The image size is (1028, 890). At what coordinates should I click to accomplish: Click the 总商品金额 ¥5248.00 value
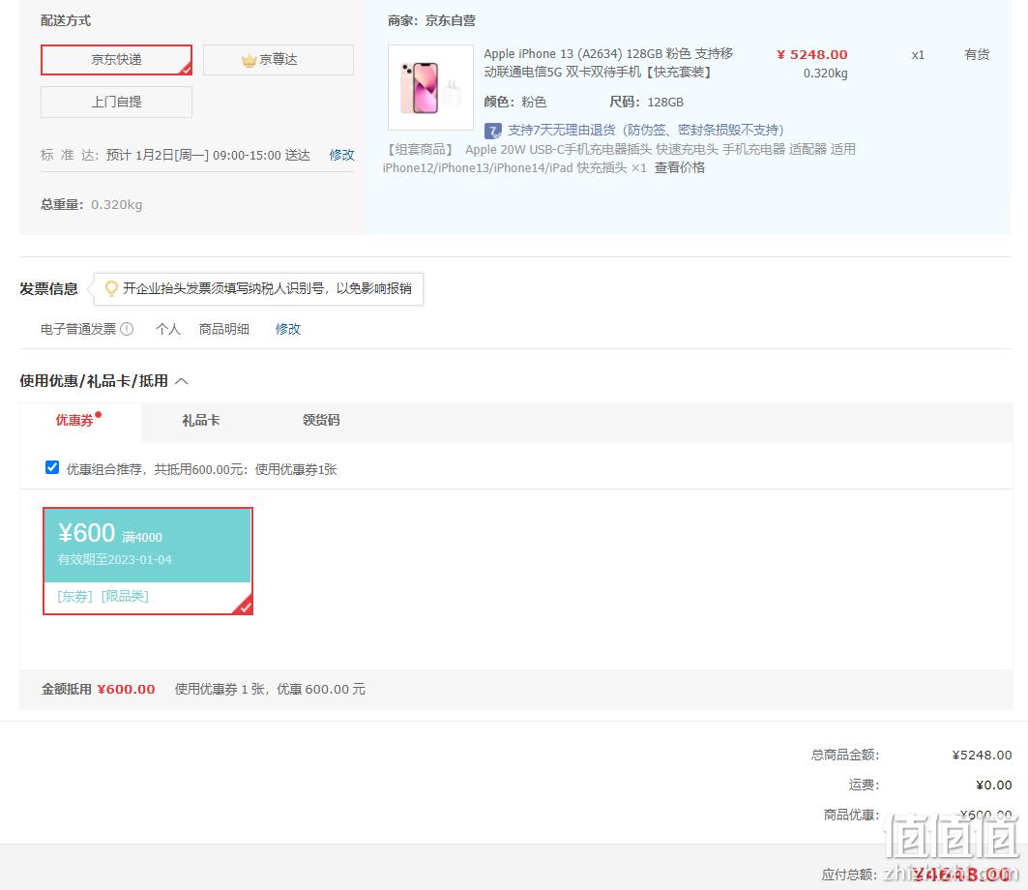click(x=983, y=755)
